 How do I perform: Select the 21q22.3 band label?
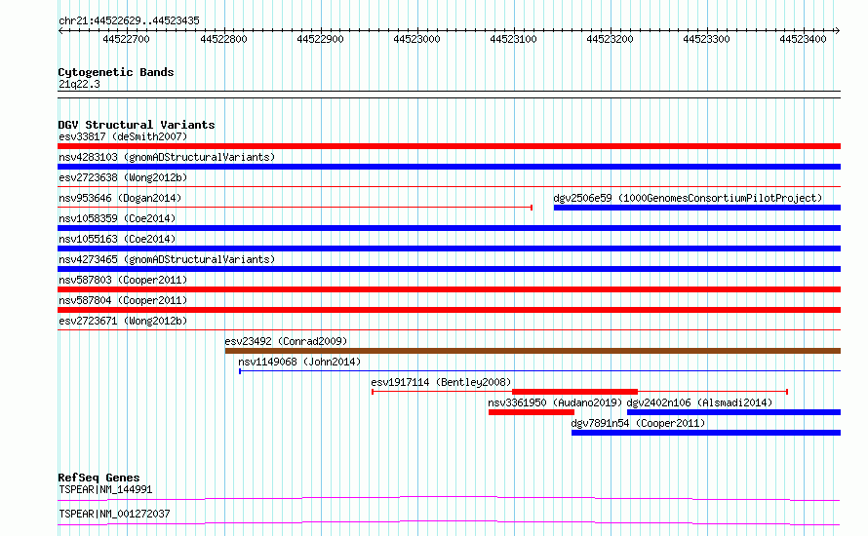[79, 85]
